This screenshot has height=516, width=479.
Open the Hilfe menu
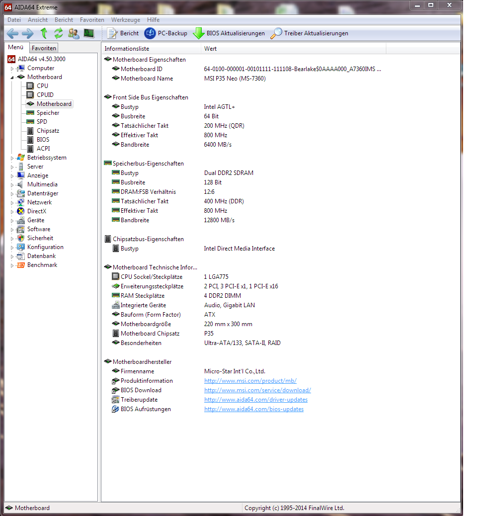pyautogui.click(x=154, y=20)
